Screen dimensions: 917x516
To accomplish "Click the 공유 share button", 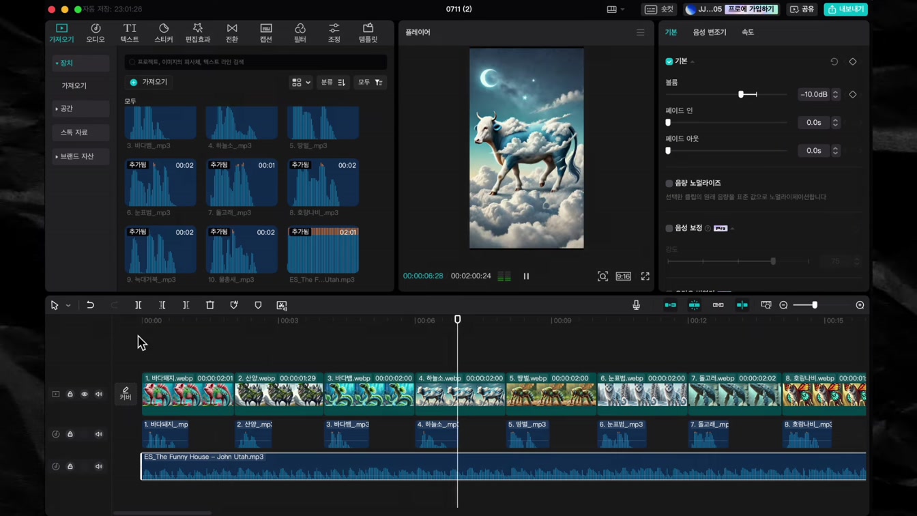I will point(802,10).
